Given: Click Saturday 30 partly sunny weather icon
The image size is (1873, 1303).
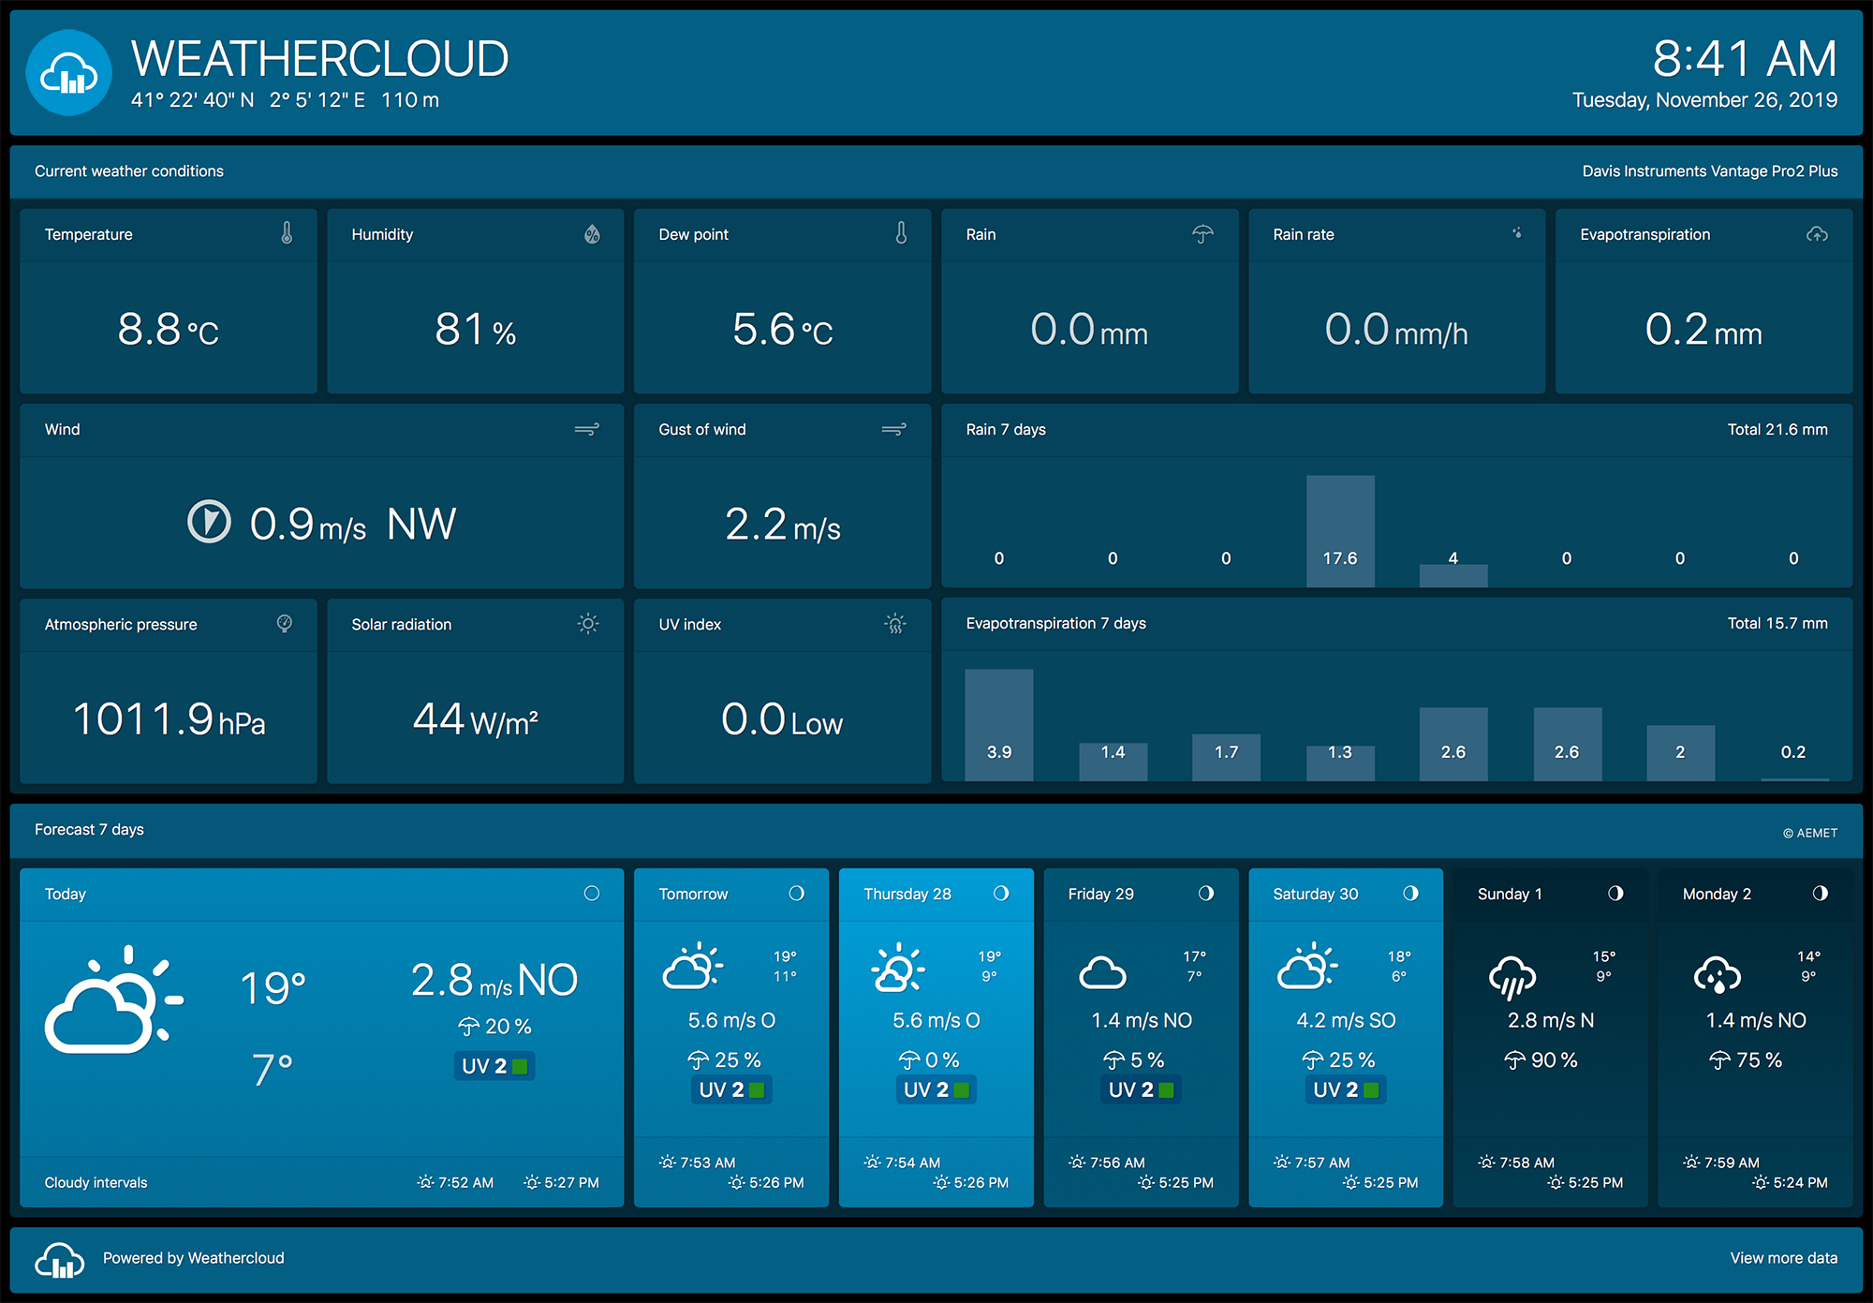Looking at the screenshot, I should point(1307,966).
